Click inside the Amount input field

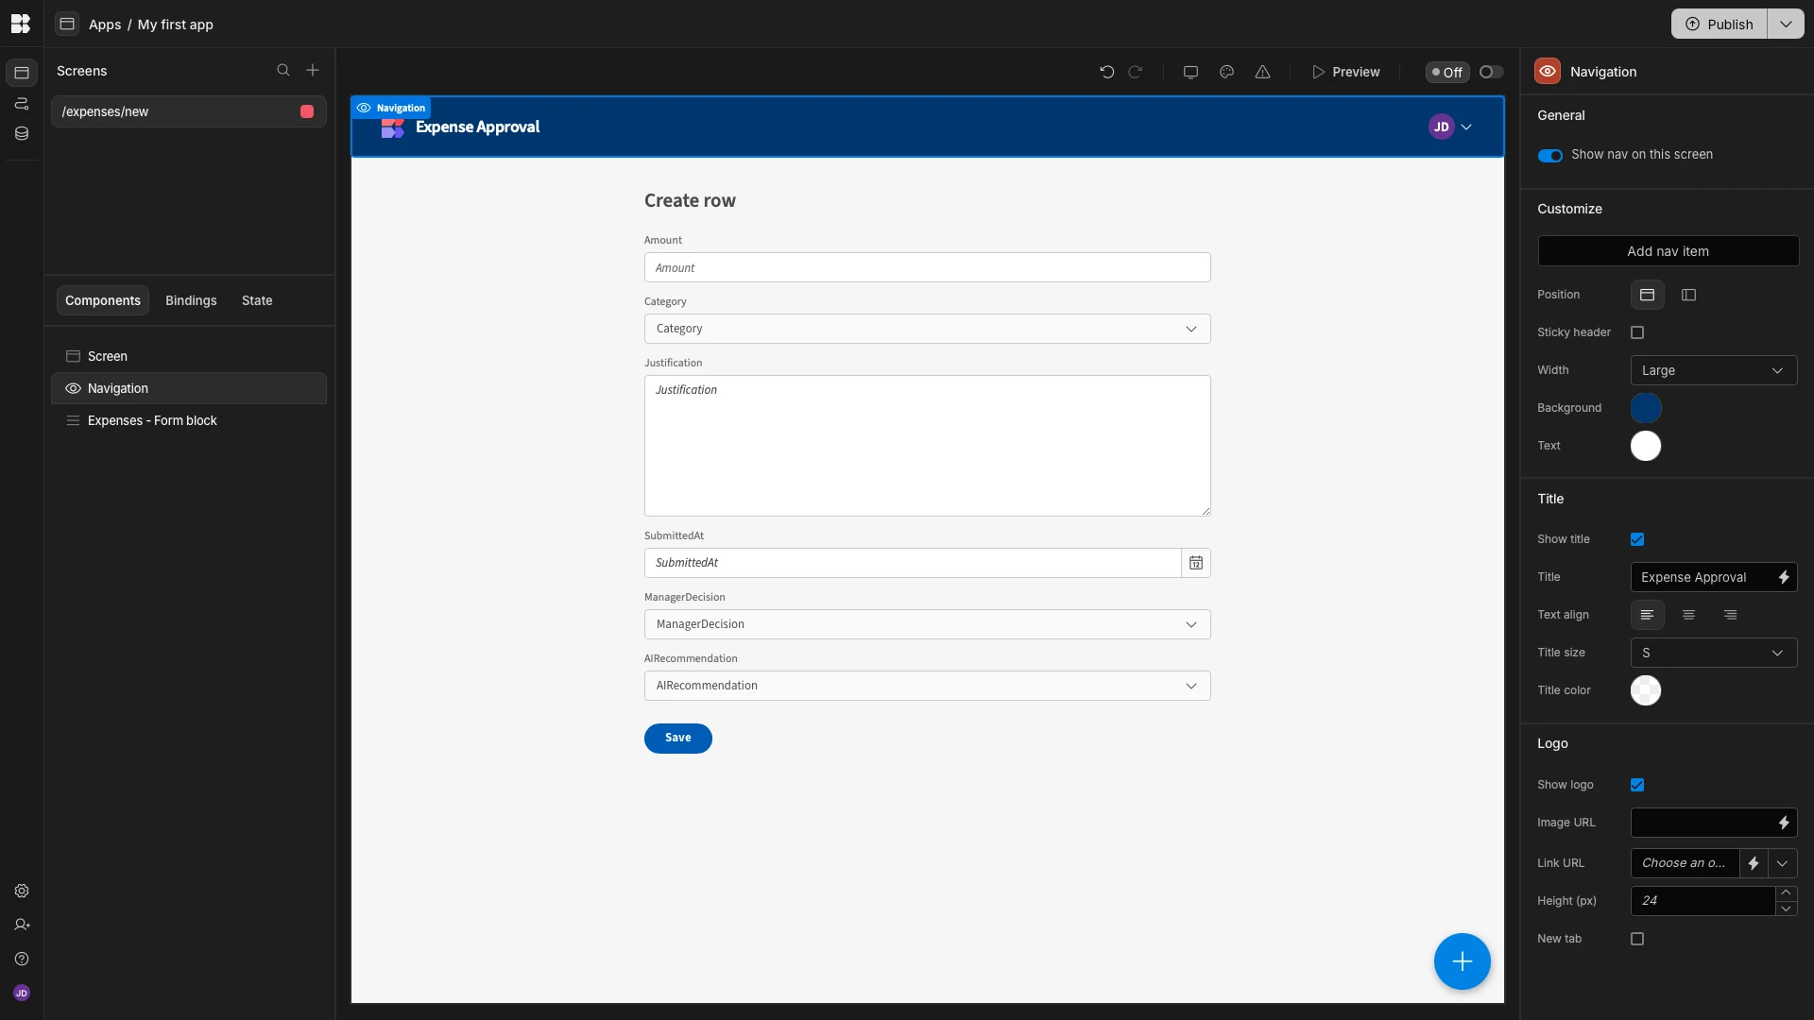pos(927,267)
